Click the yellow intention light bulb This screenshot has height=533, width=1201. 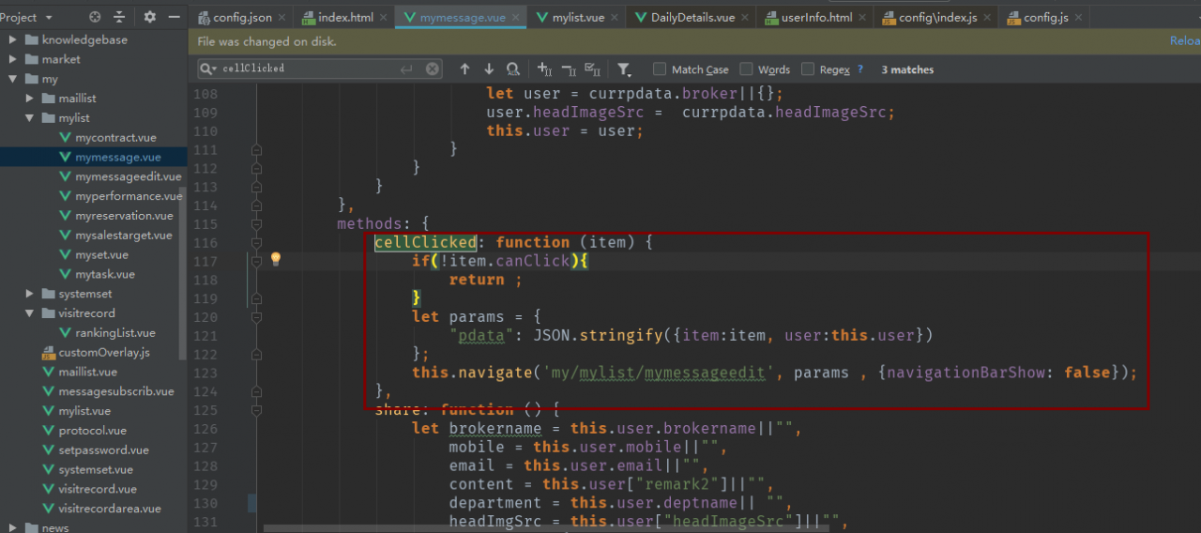point(275,260)
